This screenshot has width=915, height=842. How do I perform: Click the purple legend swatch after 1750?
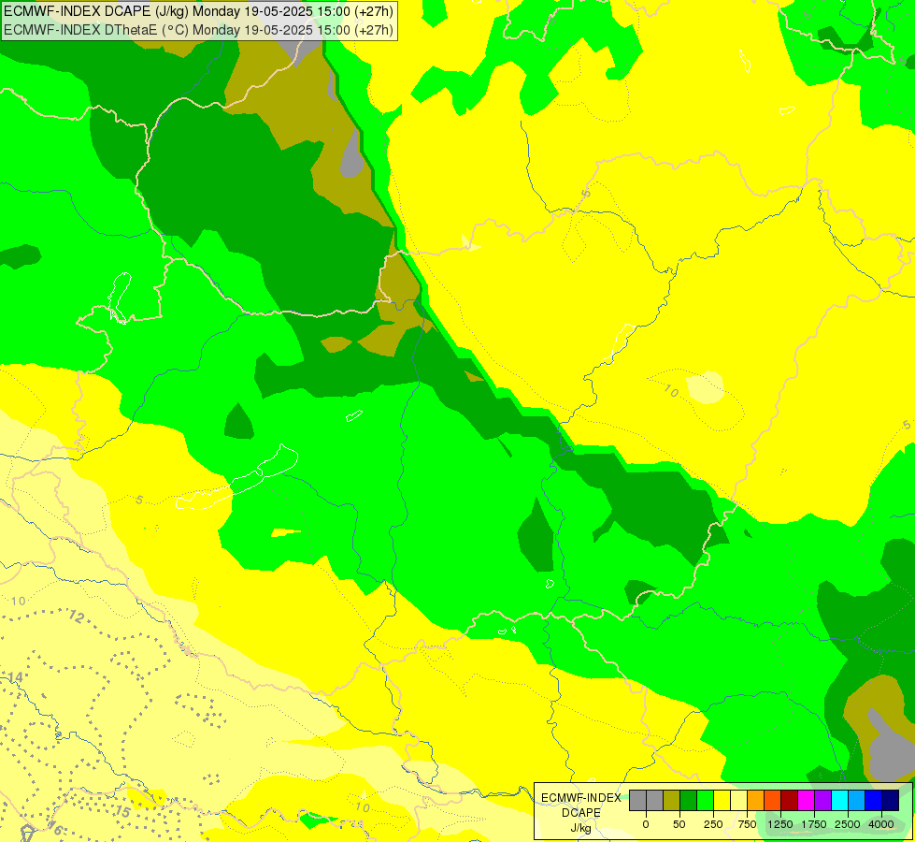[822, 801]
